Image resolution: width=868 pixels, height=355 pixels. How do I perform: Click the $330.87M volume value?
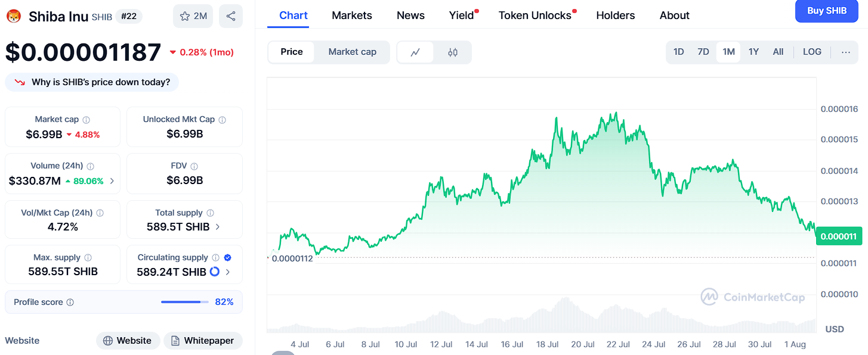click(35, 180)
